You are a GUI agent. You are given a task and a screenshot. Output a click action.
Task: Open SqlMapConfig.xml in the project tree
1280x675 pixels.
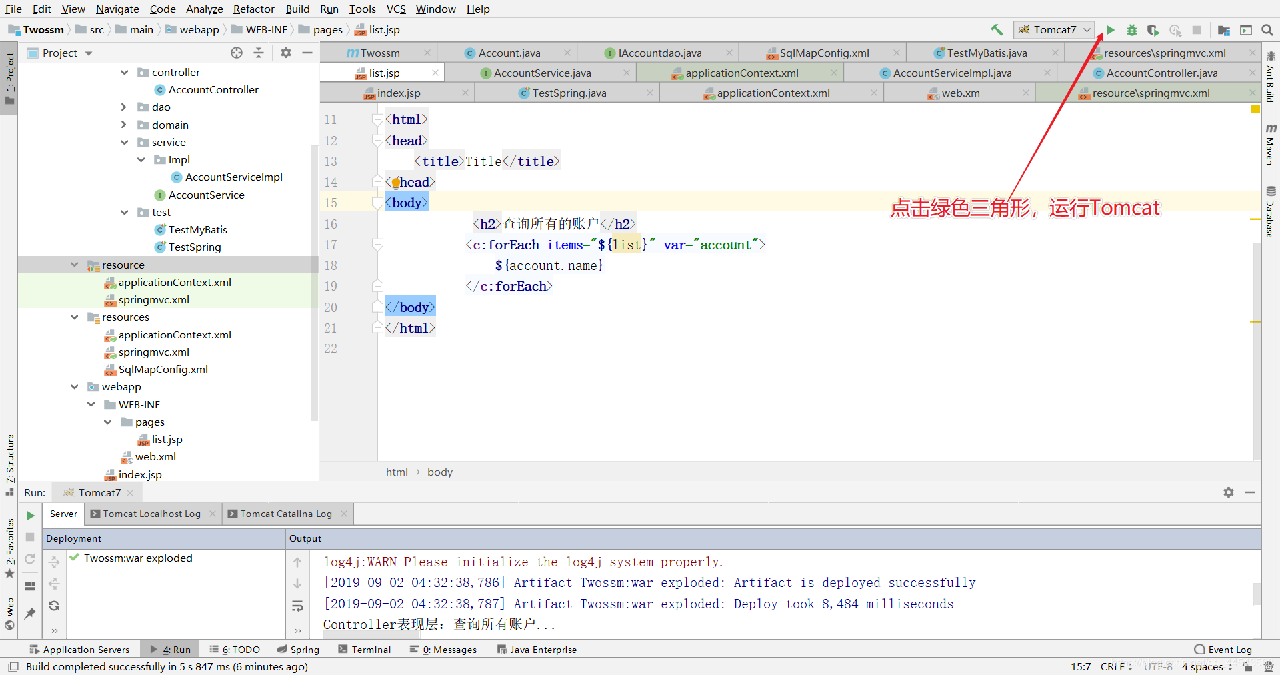(163, 370)
